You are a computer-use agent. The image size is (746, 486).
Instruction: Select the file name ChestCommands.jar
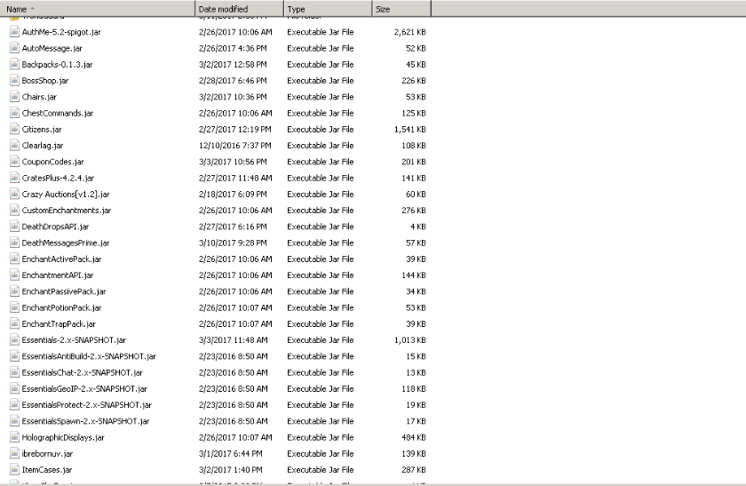(58, 113)
